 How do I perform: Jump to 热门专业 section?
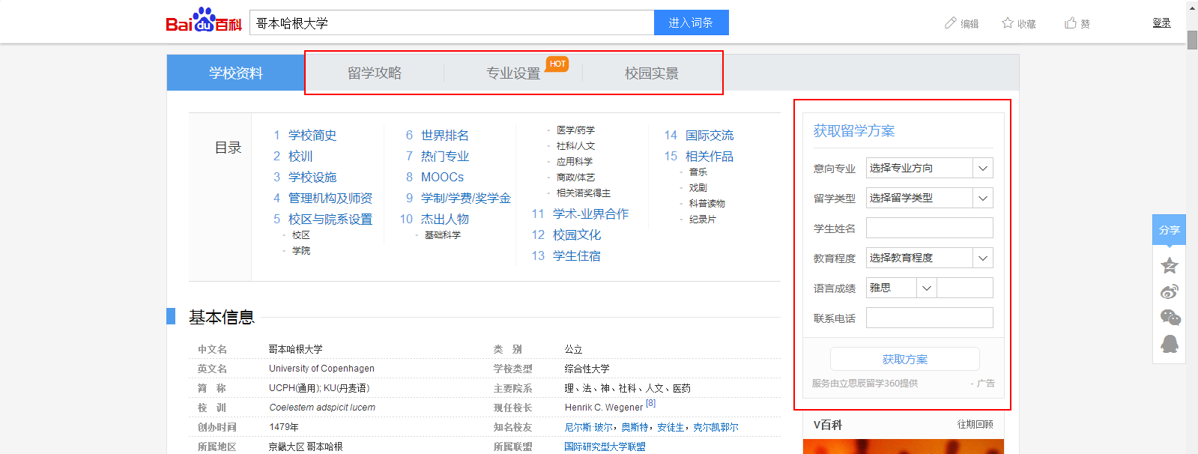(445, 156)
